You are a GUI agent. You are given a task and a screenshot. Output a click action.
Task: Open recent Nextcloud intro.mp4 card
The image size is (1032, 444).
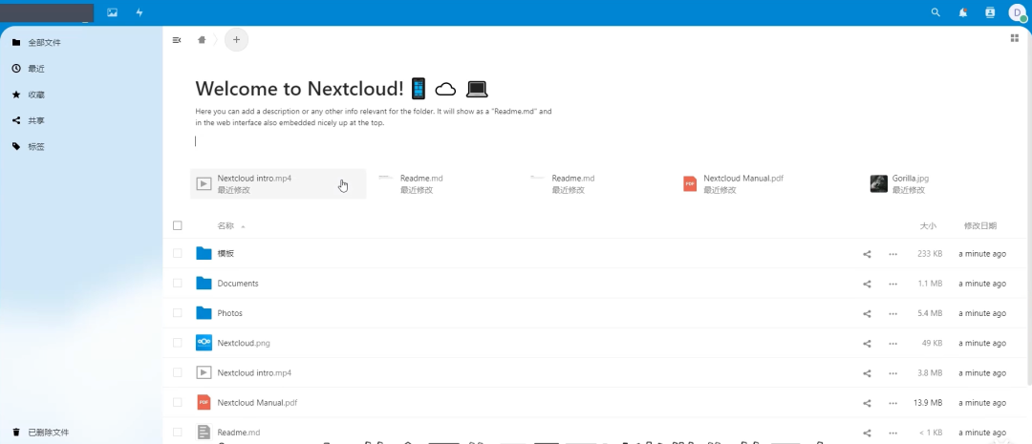(278, 184)
